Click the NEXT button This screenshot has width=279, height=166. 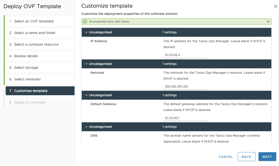[267, 157]
